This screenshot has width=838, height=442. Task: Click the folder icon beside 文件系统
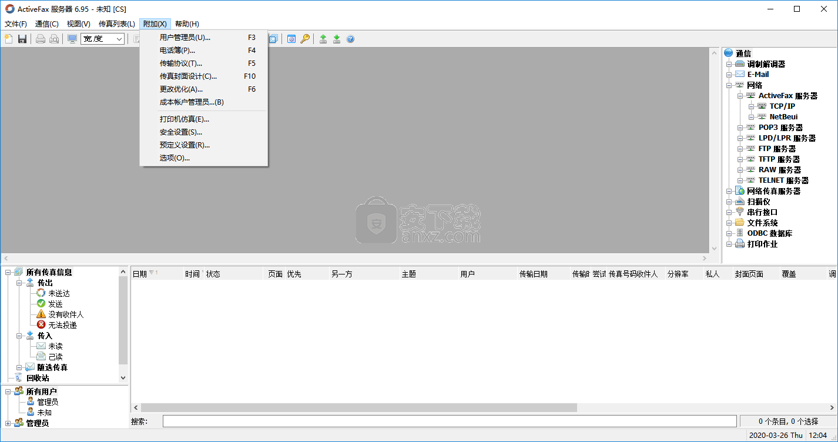(740, 223)
